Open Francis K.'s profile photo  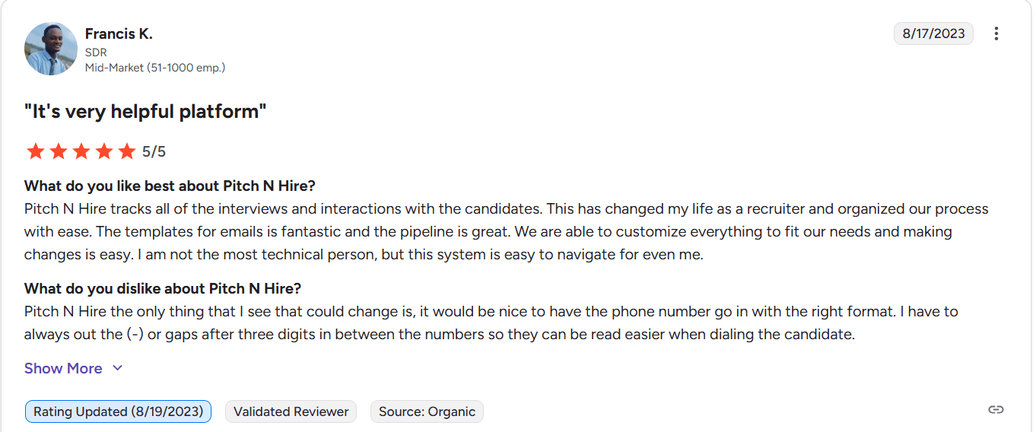coord(51,49)
